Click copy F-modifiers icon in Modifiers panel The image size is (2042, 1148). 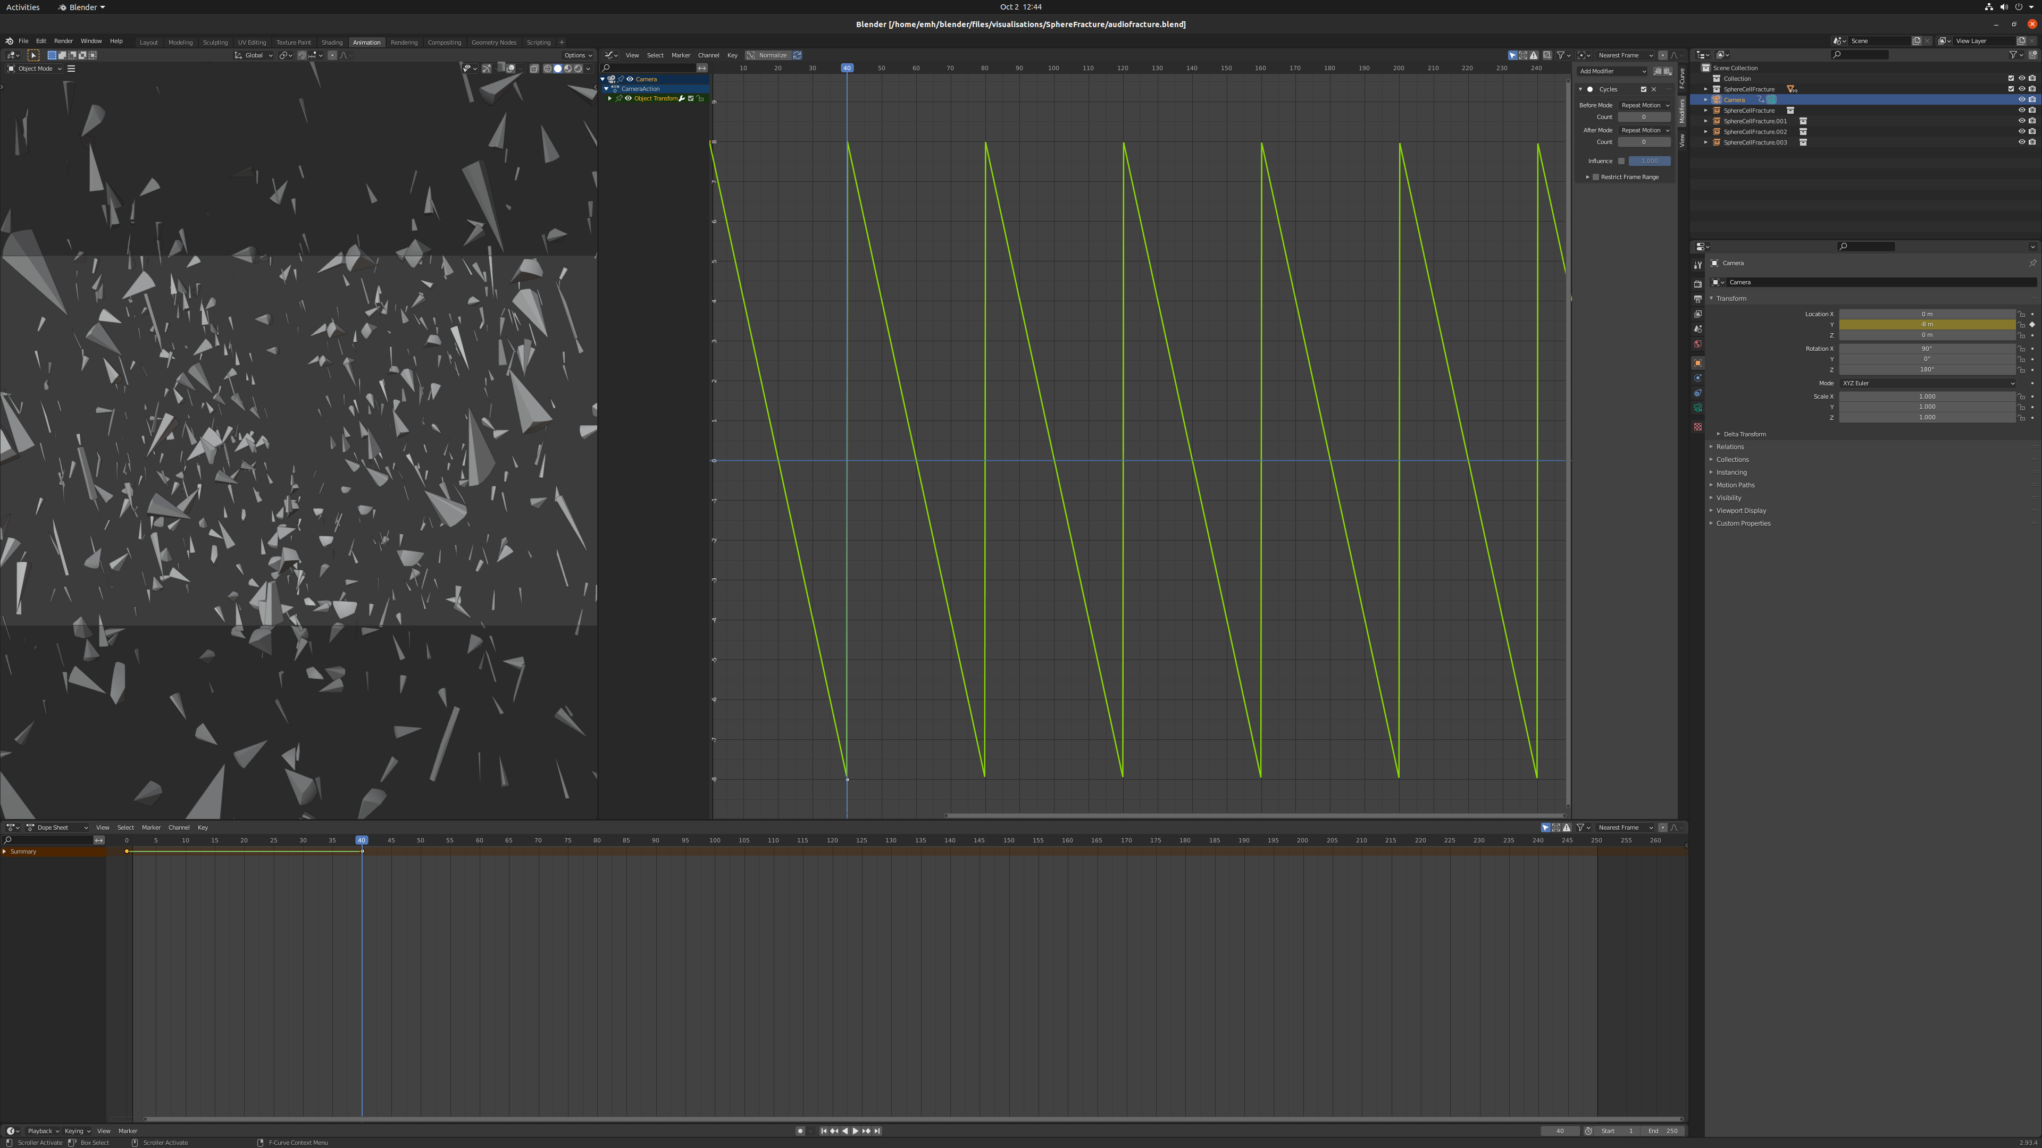point(1658,71)
